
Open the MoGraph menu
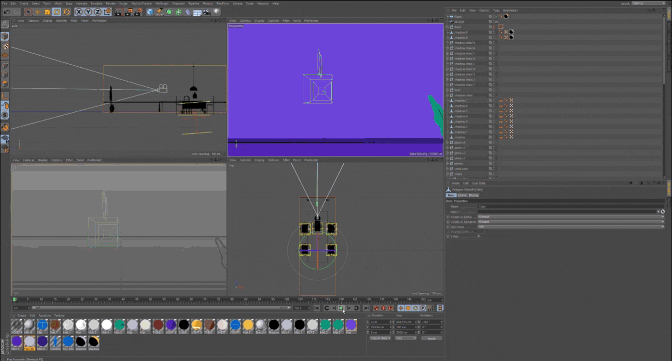[162, 3]
